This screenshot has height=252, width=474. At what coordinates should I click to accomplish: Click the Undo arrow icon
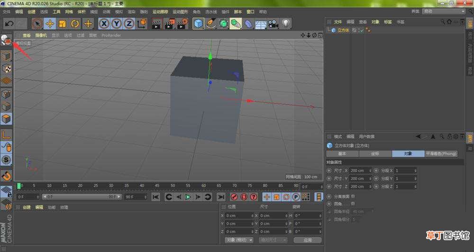[9, 24]
